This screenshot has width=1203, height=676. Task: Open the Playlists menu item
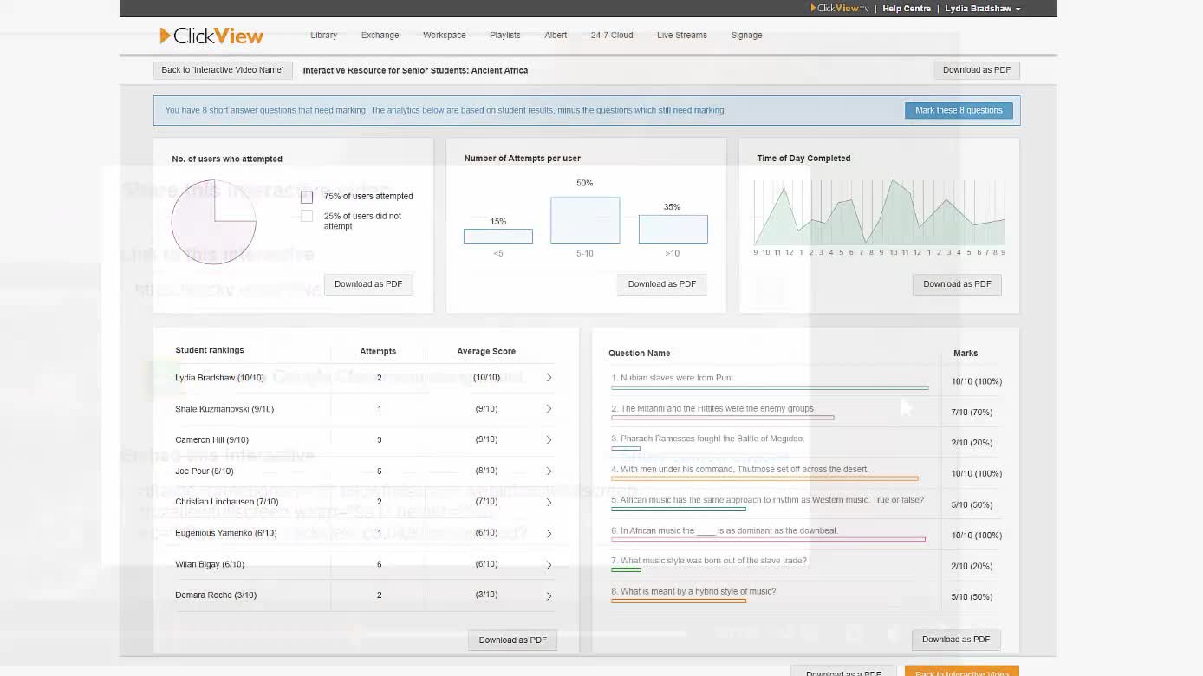(x=505, y=36)
